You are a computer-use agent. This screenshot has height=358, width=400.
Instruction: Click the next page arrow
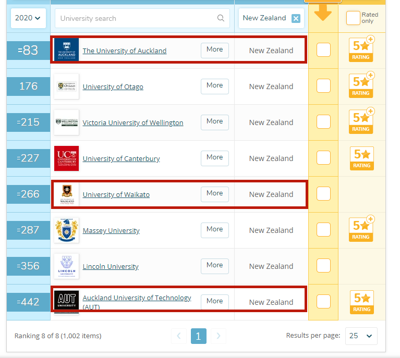pyautogui.click(x=219, y=336)
